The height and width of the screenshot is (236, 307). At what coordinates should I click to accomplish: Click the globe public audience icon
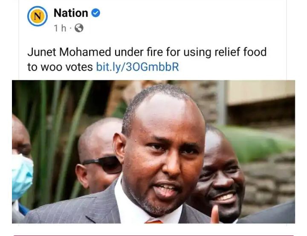click(x=79, y=28)
